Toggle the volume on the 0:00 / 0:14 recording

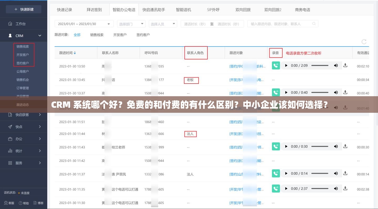[336, 173]
